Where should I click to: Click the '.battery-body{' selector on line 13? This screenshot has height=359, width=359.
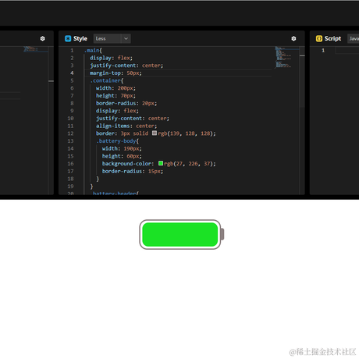click(x=118, y=140)
